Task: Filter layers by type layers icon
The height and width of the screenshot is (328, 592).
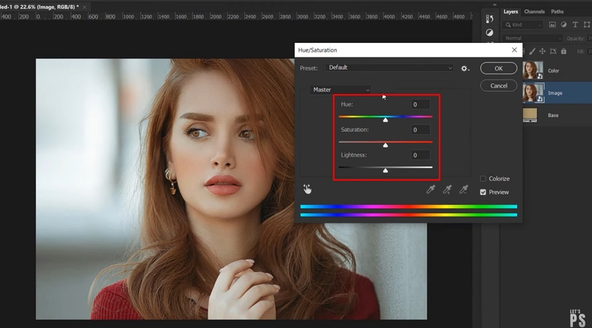Action: tap(575, 25)
